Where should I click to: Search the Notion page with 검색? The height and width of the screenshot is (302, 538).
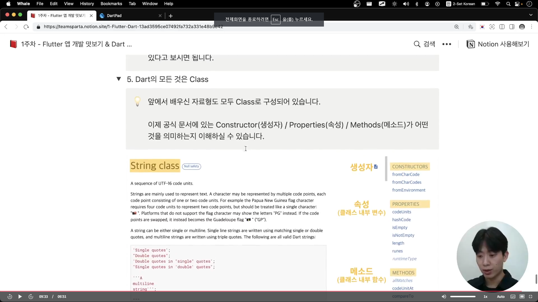(424, 44)
